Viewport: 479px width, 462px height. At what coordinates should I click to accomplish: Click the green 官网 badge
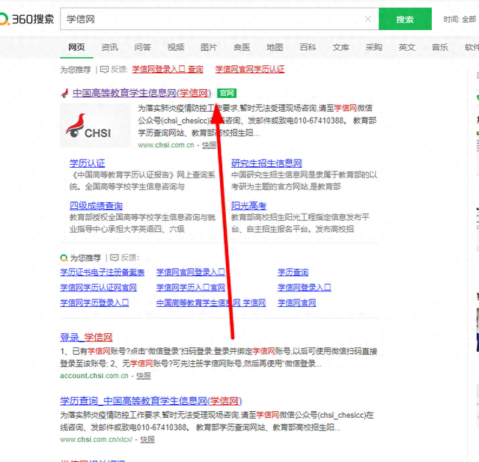tap(227, 93)
